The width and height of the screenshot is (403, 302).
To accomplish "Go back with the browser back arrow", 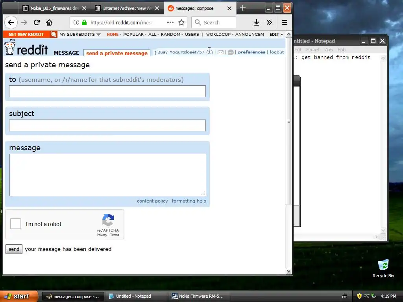I will pyautogui.click(x=11, y=22).
